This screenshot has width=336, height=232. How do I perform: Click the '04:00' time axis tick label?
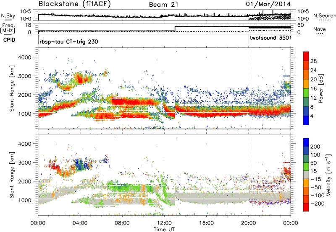click(80, 223)
